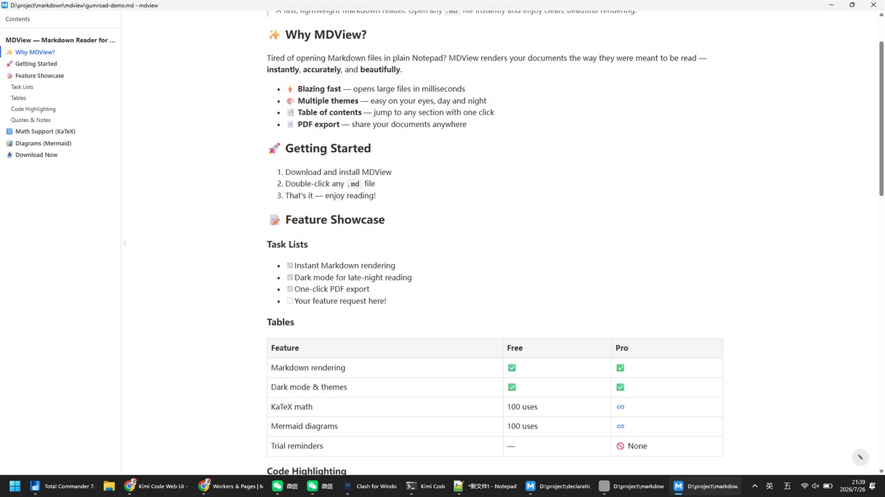Open File Explorer from the taskbar
Viewport: 885px width, 497px height.
click(109, 486)
